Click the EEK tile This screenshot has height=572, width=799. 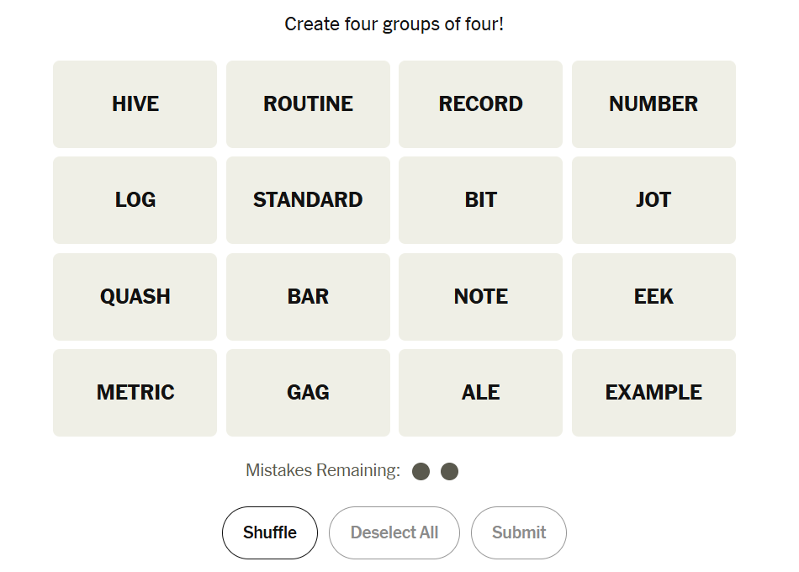coord(653,297)
